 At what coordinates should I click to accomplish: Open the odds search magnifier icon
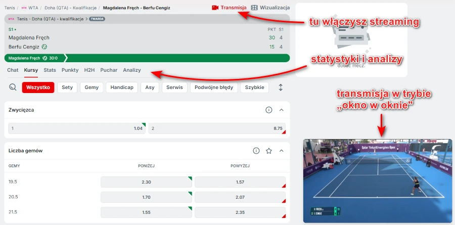click(13, 87)
